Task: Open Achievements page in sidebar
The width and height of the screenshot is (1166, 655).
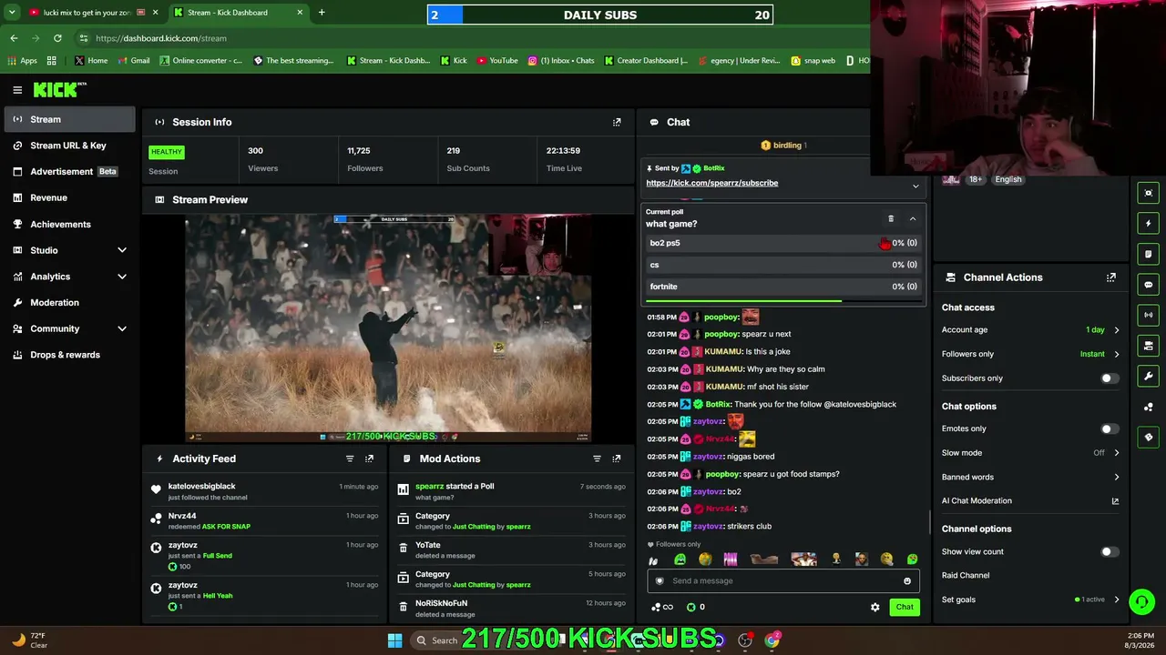Action: tap(68, 224)
